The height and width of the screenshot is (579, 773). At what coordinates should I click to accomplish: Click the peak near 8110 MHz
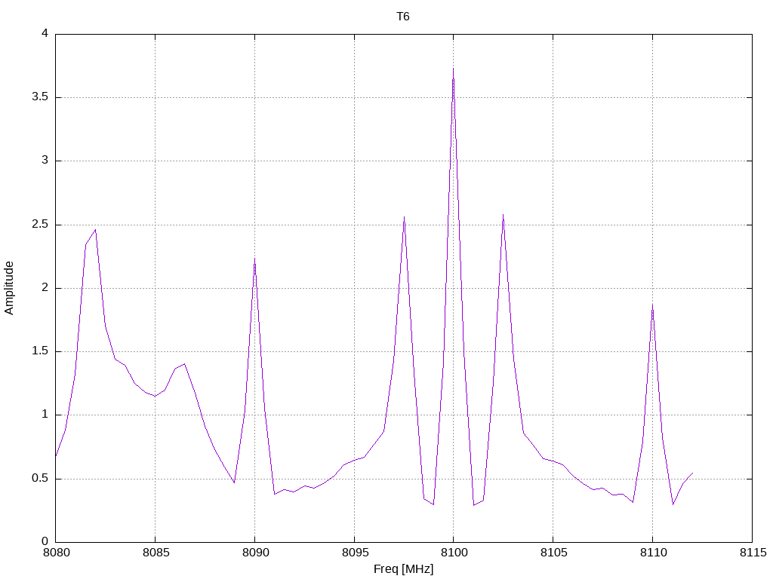(652, 306)
